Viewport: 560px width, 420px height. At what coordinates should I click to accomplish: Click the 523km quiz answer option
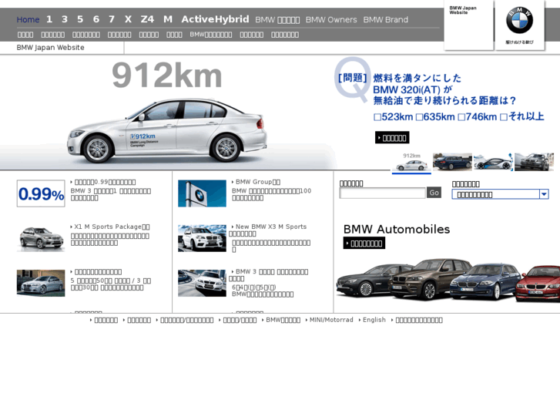(x=394, y=117)
